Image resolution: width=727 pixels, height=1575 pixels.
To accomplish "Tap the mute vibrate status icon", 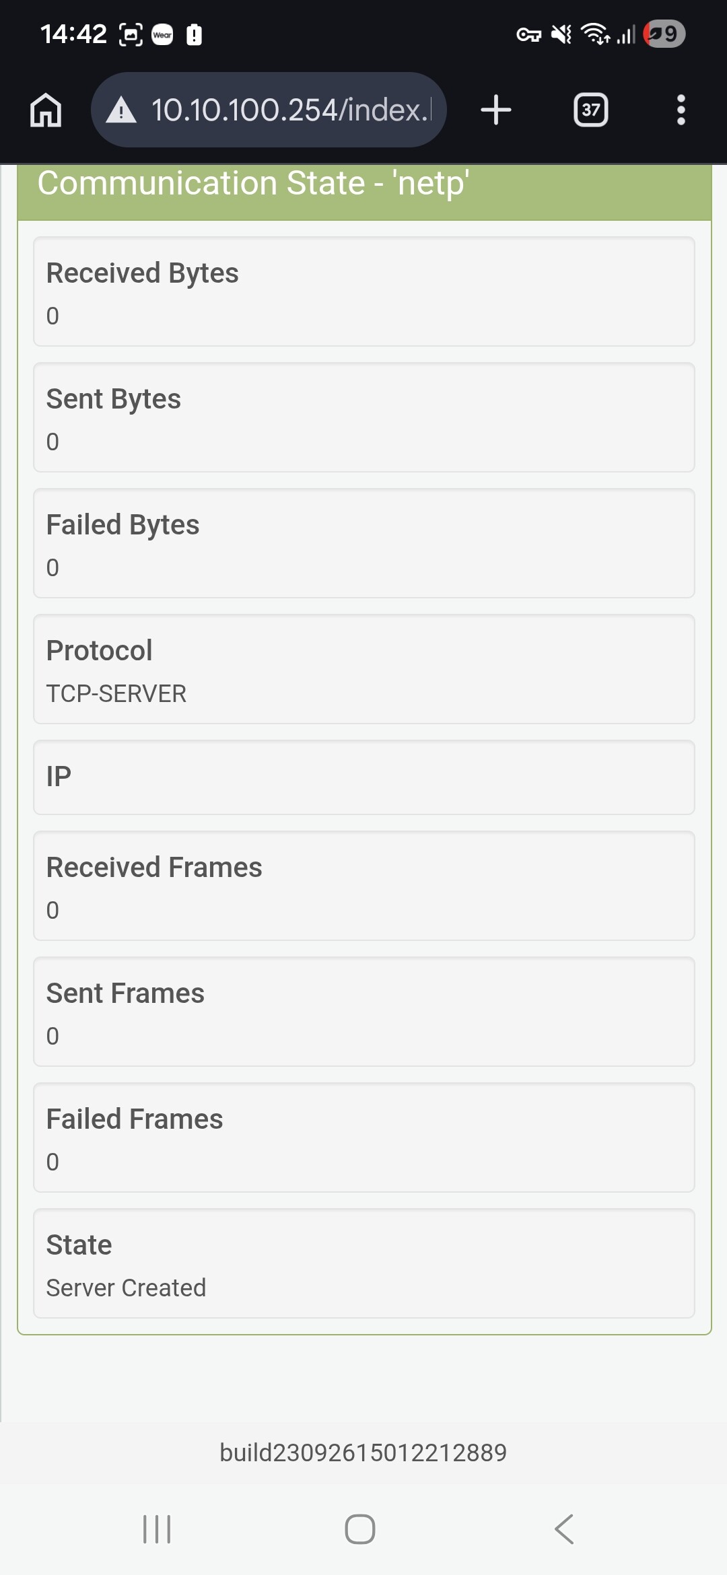I will click(561, 34).
